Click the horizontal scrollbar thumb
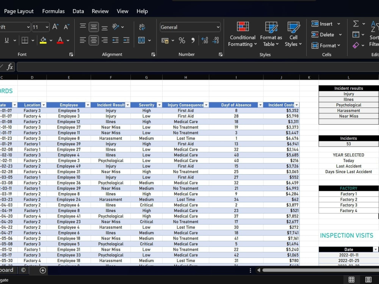This screenshot has height=284, width=379. (x=321, y=270)
